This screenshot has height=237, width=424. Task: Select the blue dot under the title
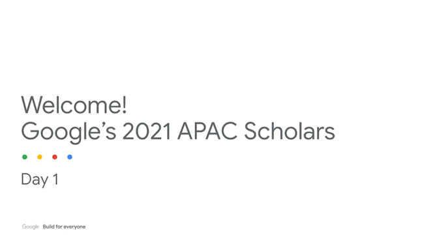pos(70,157)
